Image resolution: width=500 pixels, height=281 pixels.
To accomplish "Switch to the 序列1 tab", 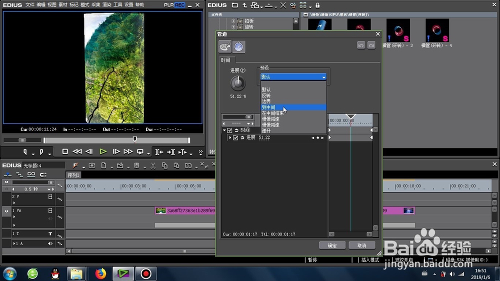I will pos(73,175).
